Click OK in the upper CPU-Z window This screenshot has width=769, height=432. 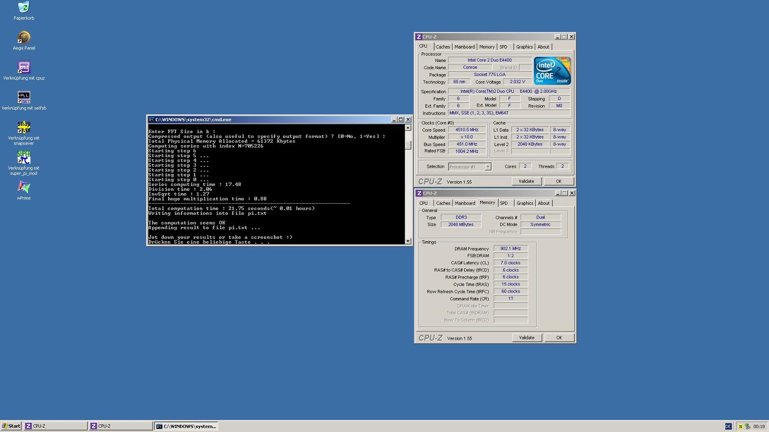pos(558,181)
